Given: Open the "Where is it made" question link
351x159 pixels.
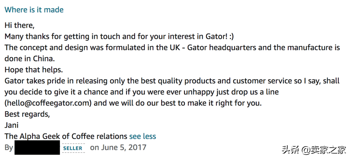Looking at the screenshot, I should pos(34,10).
